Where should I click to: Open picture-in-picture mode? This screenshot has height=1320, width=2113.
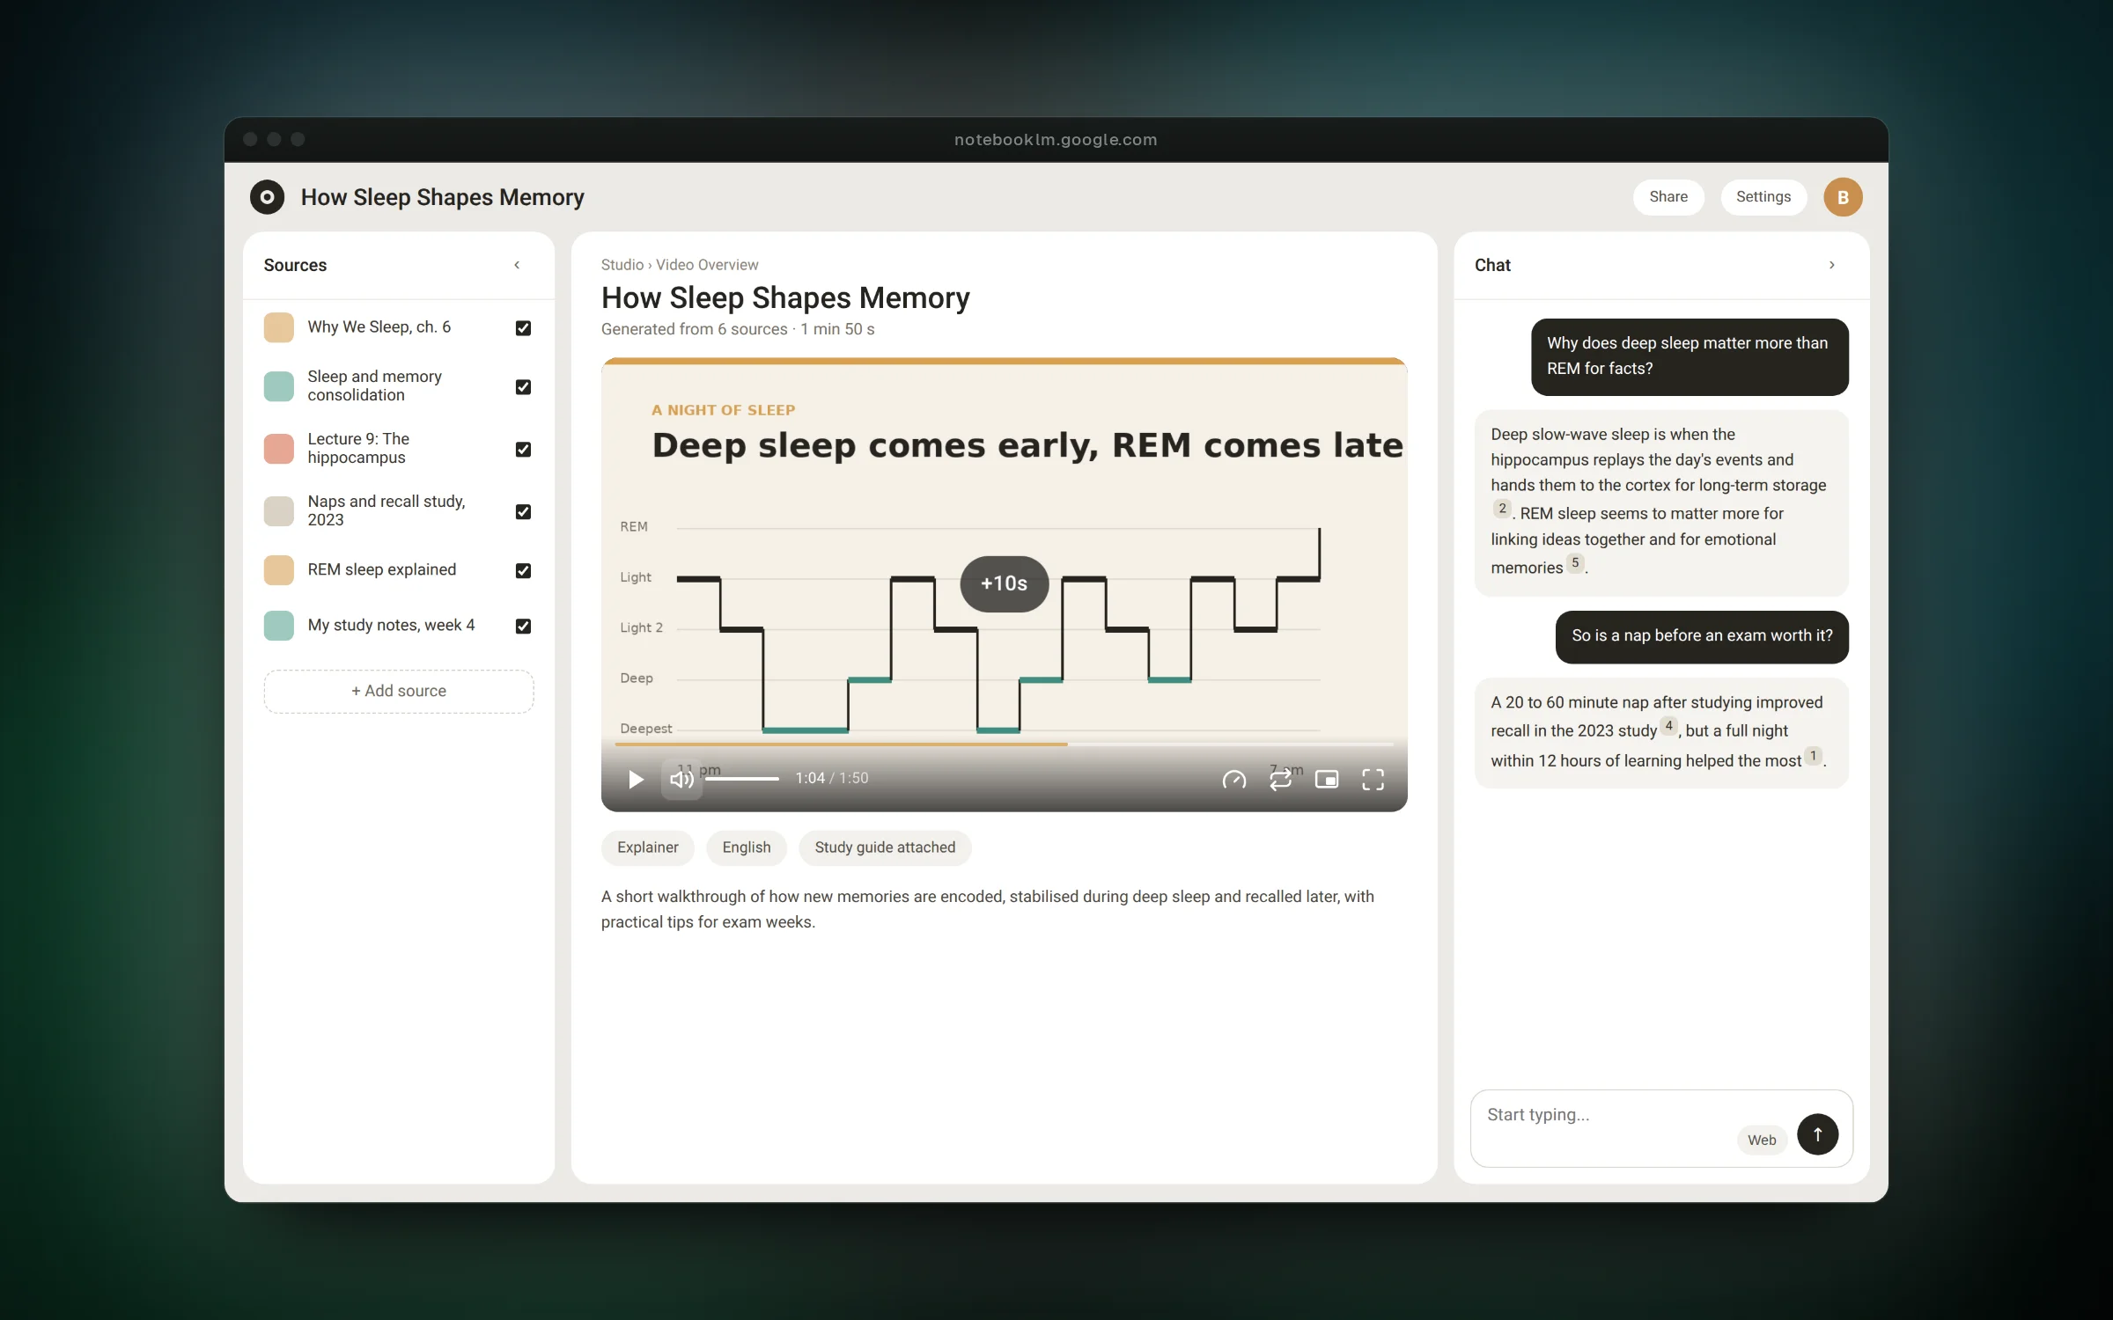[x=1327, y=779]
